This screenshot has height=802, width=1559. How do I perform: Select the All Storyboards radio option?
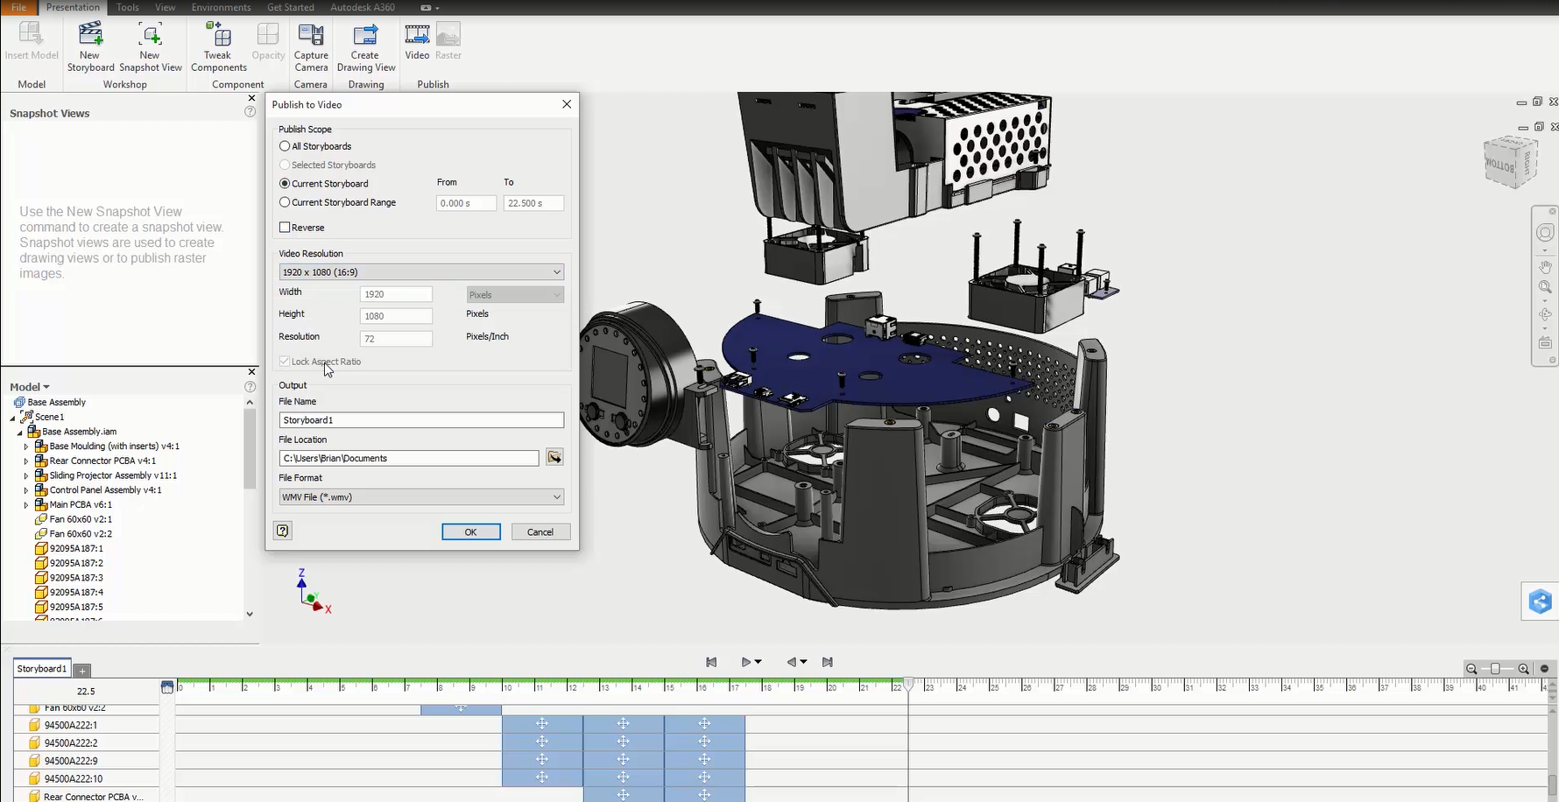coord(285,146)
